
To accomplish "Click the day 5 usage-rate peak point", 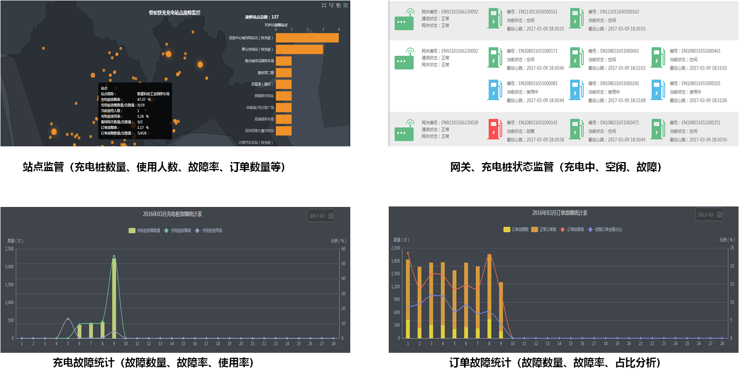I will (68, 319).
